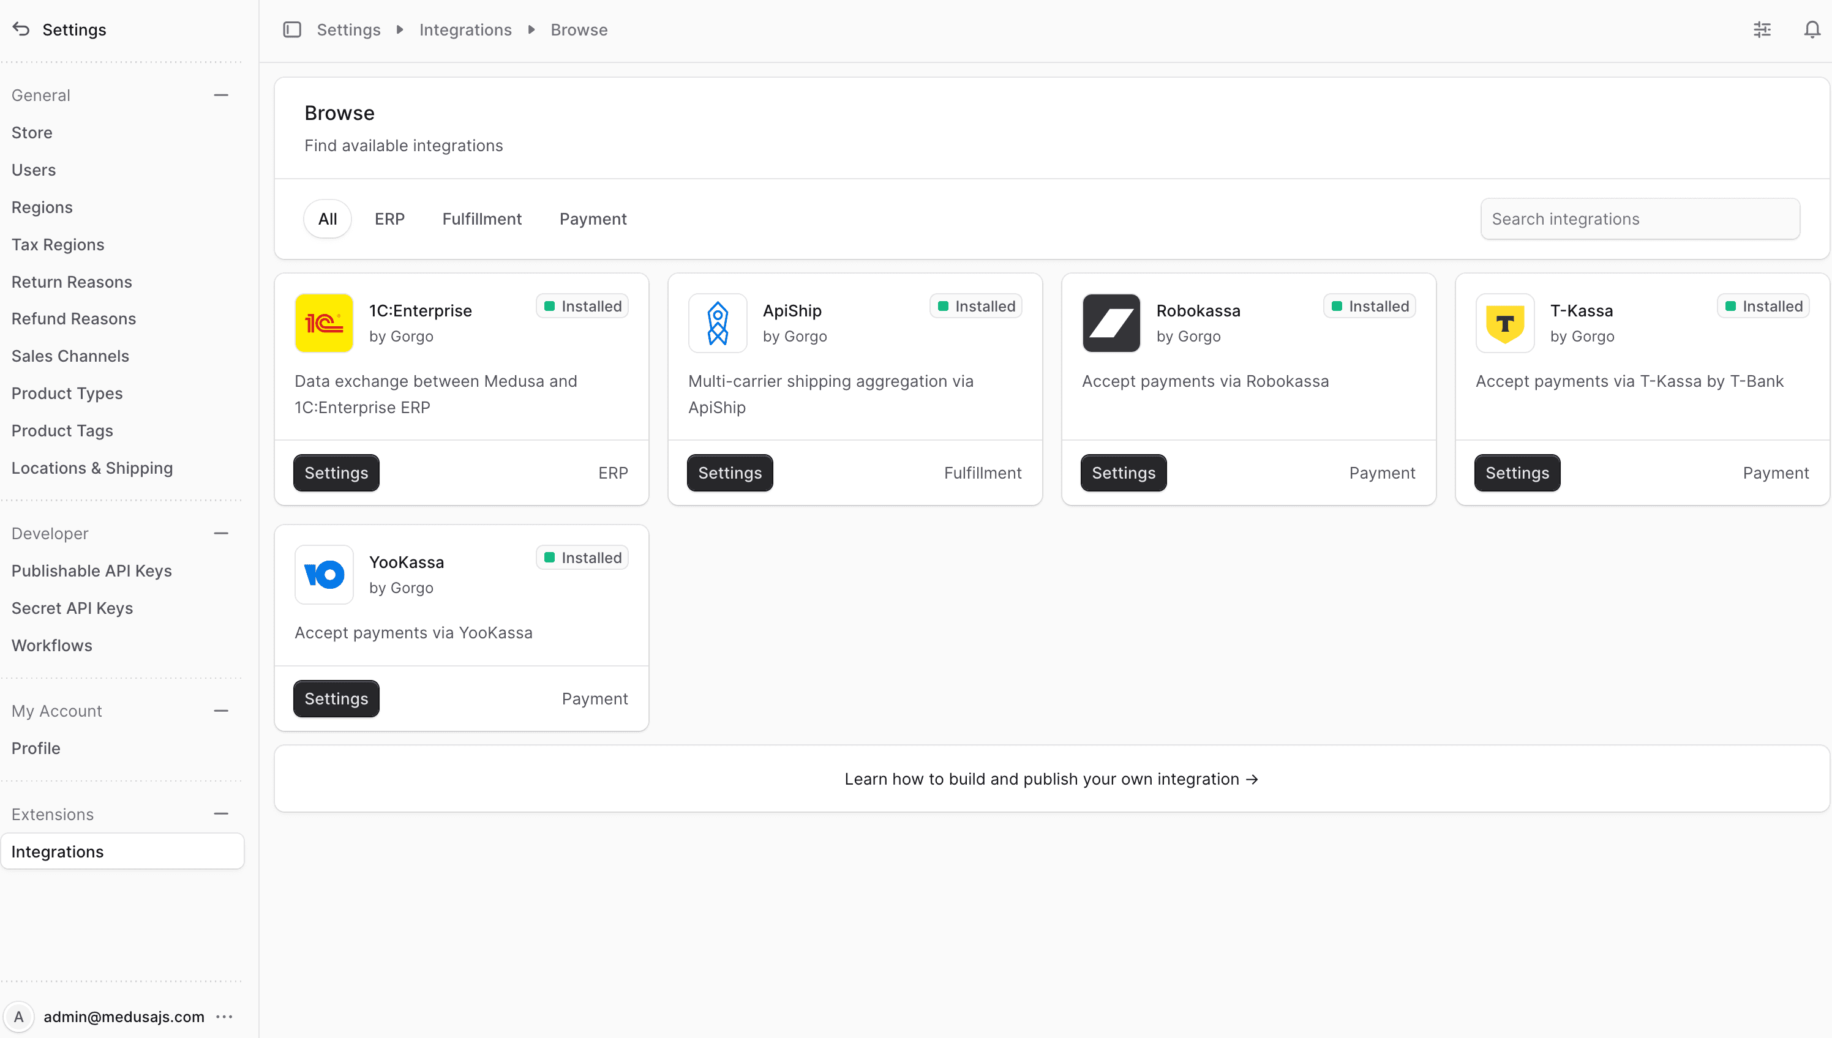Click the Installed badge on Robokassa
Screen dimensions: 1832x1038
tap(1369, 306)
